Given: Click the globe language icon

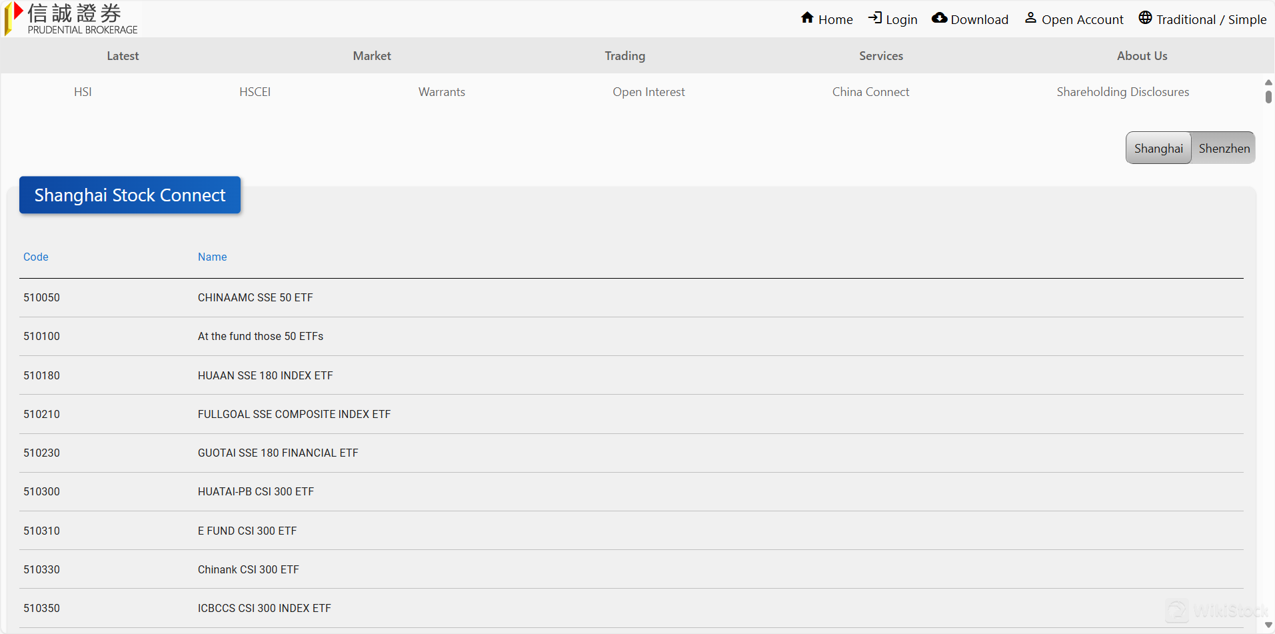Looking at the screenshot, I should pos(1145,18).
